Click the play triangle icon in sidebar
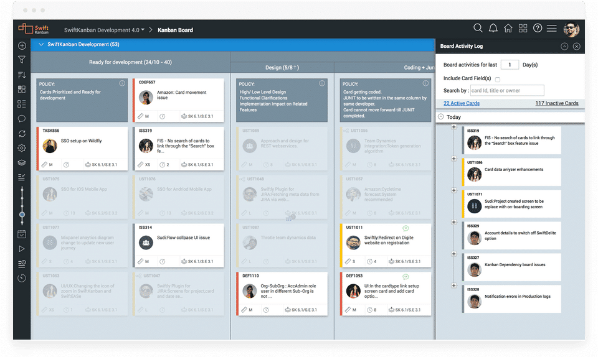598x357 pixels. tap(22, 249)
